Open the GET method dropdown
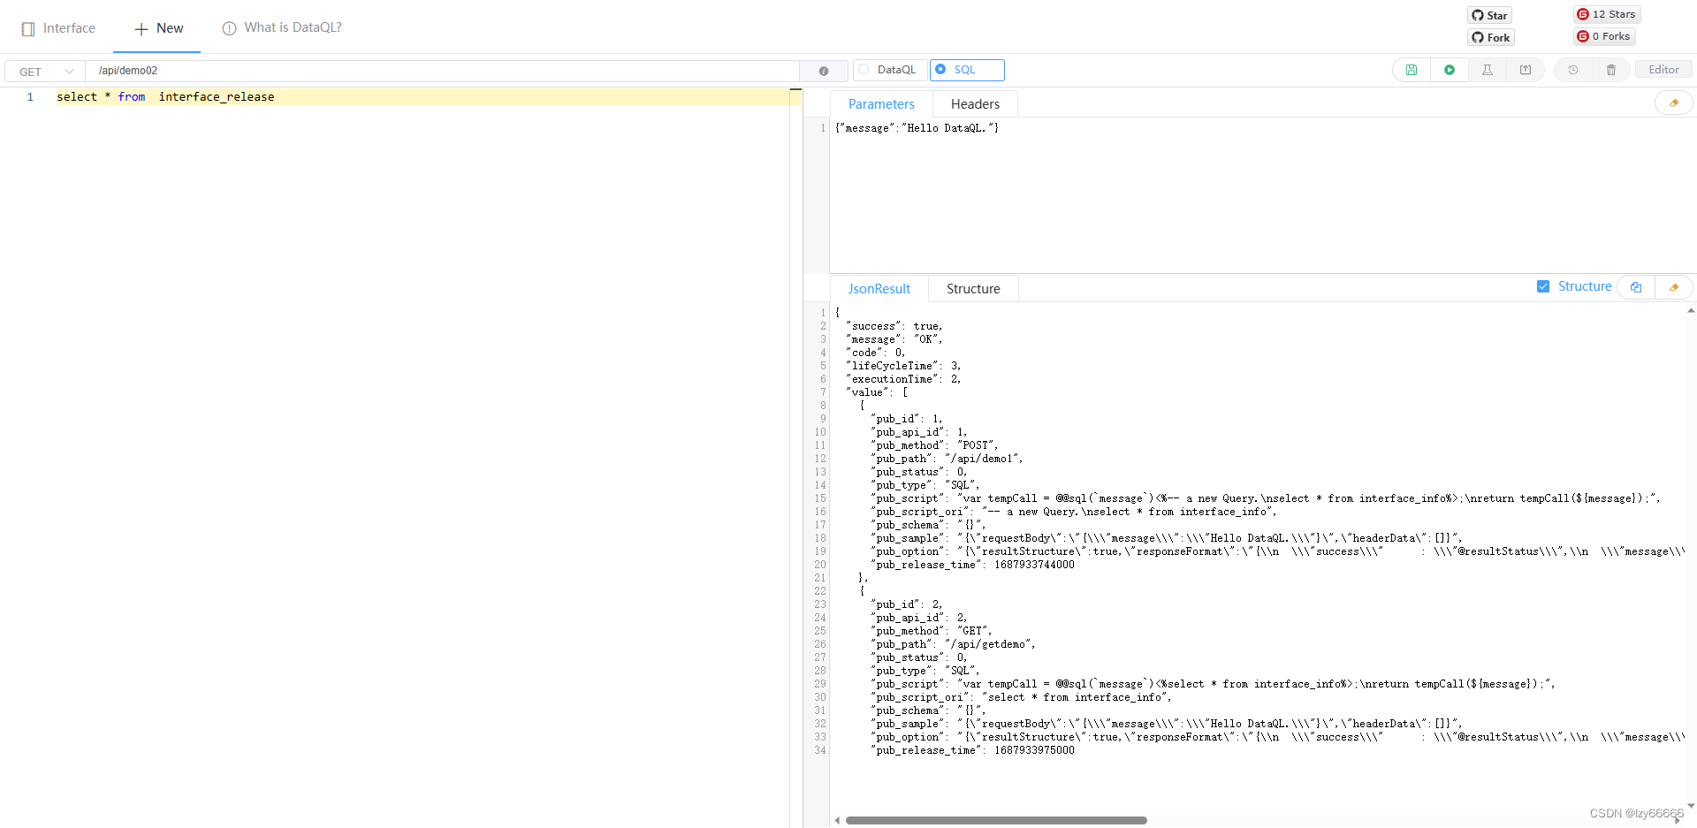Image resolution: width=1697 pixels, height=828 pixels. 42,71
